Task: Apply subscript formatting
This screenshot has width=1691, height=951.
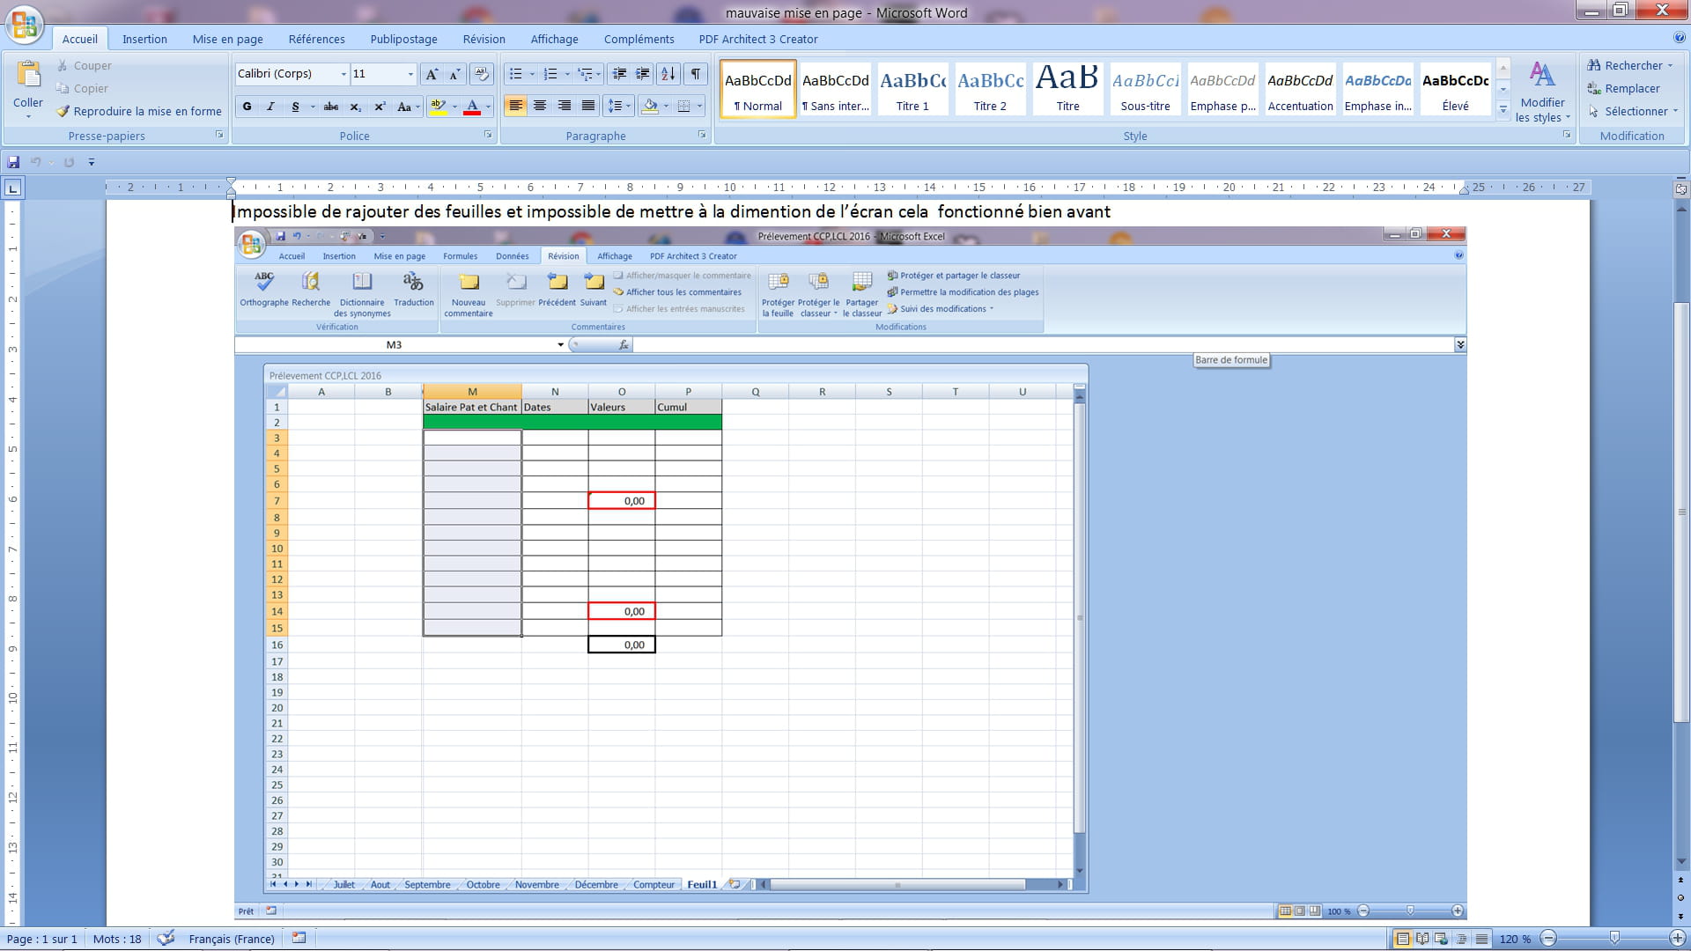Action: (x=355, y=107)
